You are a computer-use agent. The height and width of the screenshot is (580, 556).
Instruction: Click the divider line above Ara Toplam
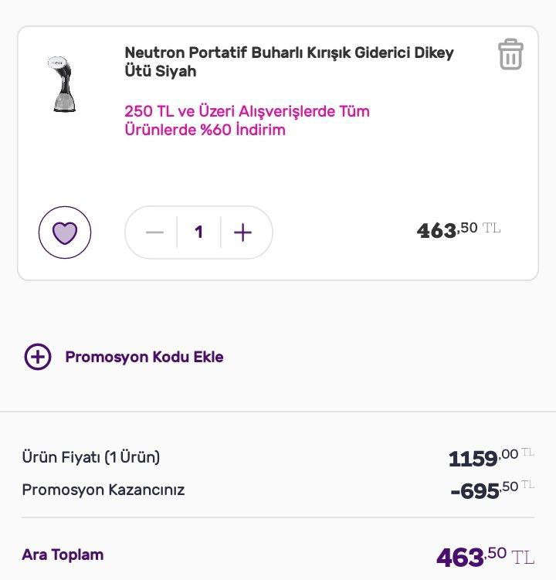278,517
